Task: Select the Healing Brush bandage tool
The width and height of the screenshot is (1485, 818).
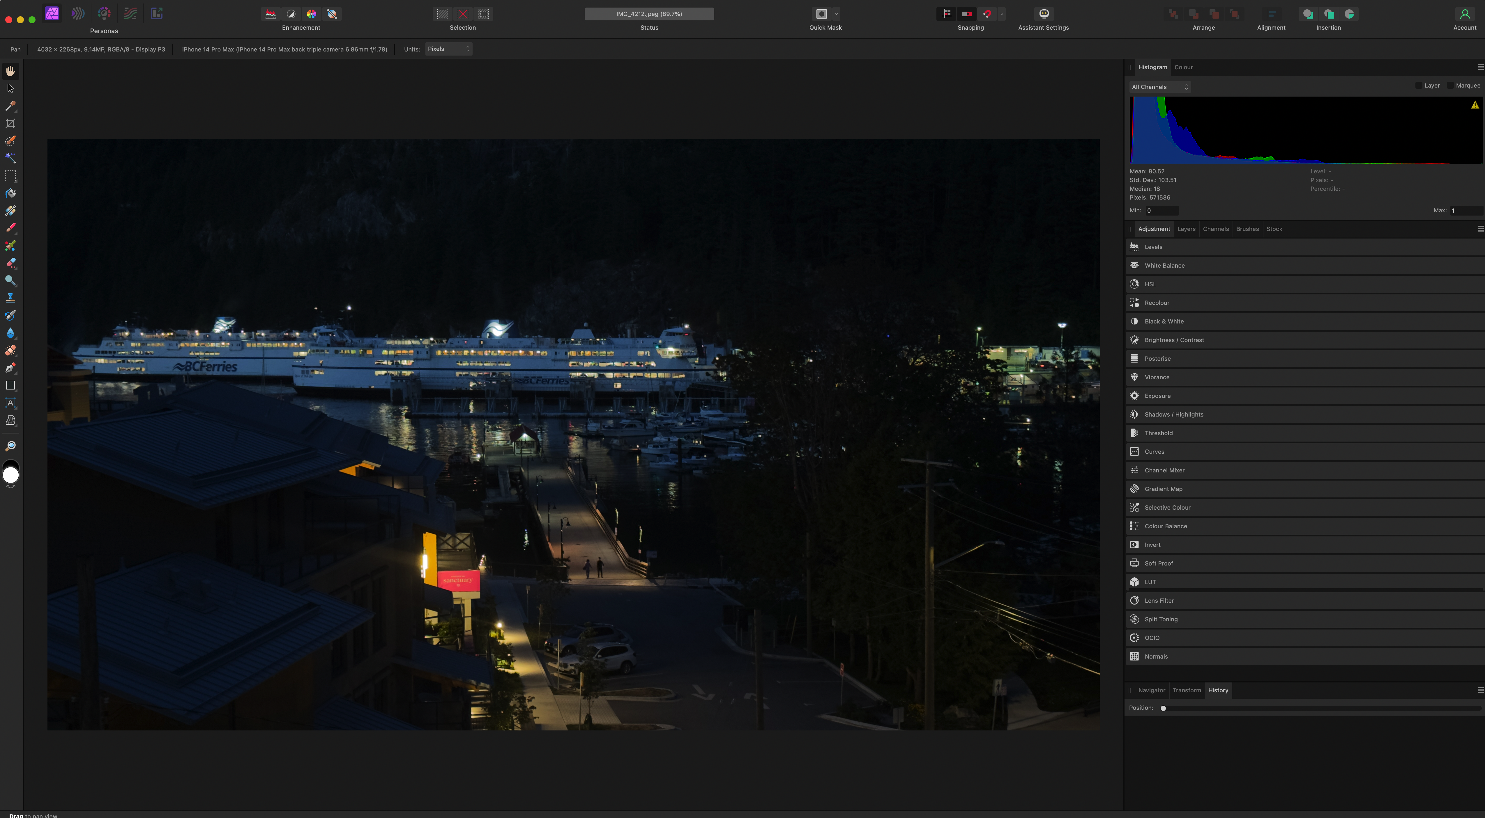Action: [10, 350]
